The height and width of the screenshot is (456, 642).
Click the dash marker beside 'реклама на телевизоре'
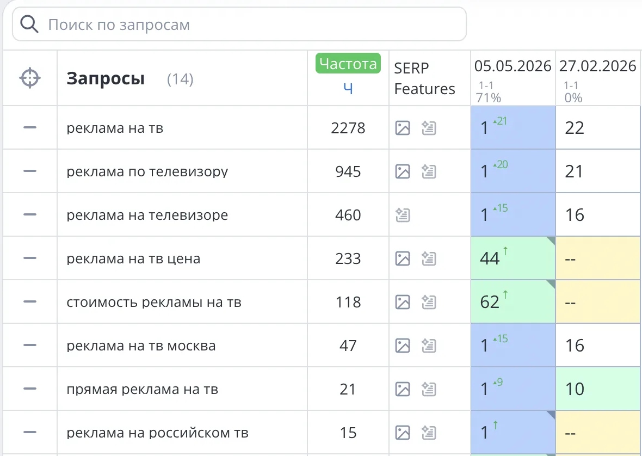click(x=30, y=214)
